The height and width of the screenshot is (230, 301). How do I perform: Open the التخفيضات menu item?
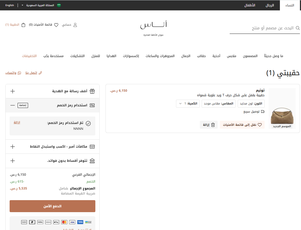(x=29, y=56)
